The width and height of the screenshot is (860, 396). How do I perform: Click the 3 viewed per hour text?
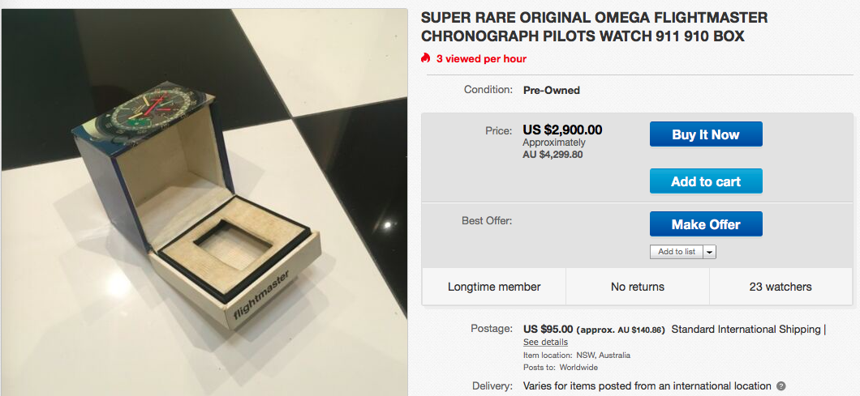tap(481, 58)
